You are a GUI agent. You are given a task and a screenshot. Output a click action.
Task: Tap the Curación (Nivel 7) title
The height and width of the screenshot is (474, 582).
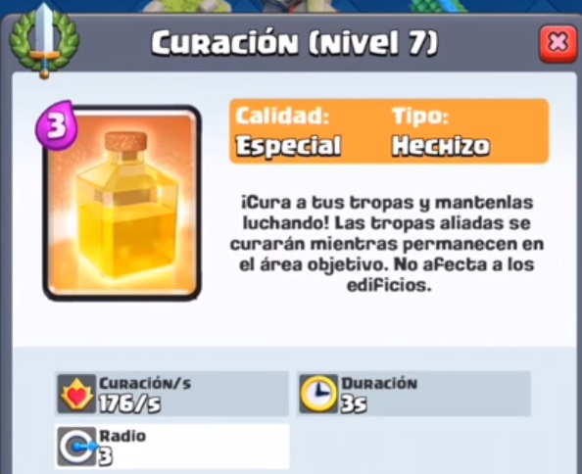pyautogui.click(x=295, y=42)
